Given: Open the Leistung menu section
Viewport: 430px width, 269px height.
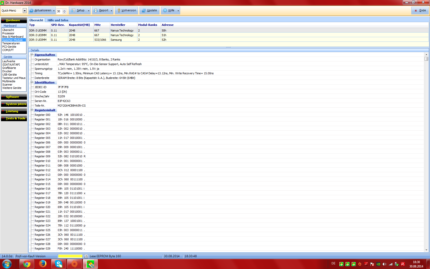Looking at the screenshot, I should click(14, 111).
